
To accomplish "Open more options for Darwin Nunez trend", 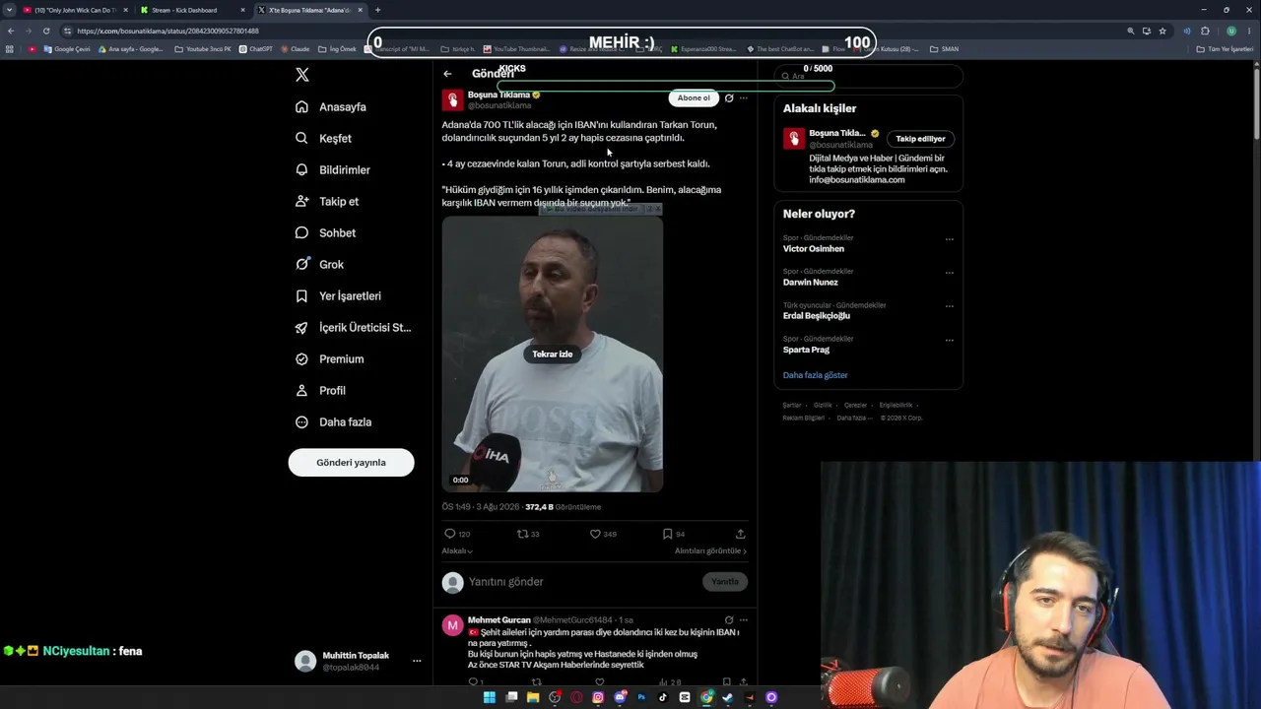I will click(x=950, y=273).
